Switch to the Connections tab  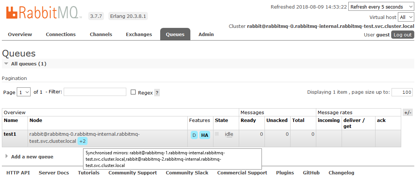pos(61,34)
